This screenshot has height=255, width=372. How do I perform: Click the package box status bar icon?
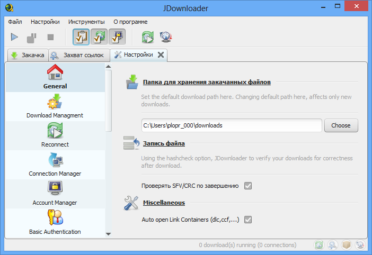pyautogui.click(x=347, y=245)
